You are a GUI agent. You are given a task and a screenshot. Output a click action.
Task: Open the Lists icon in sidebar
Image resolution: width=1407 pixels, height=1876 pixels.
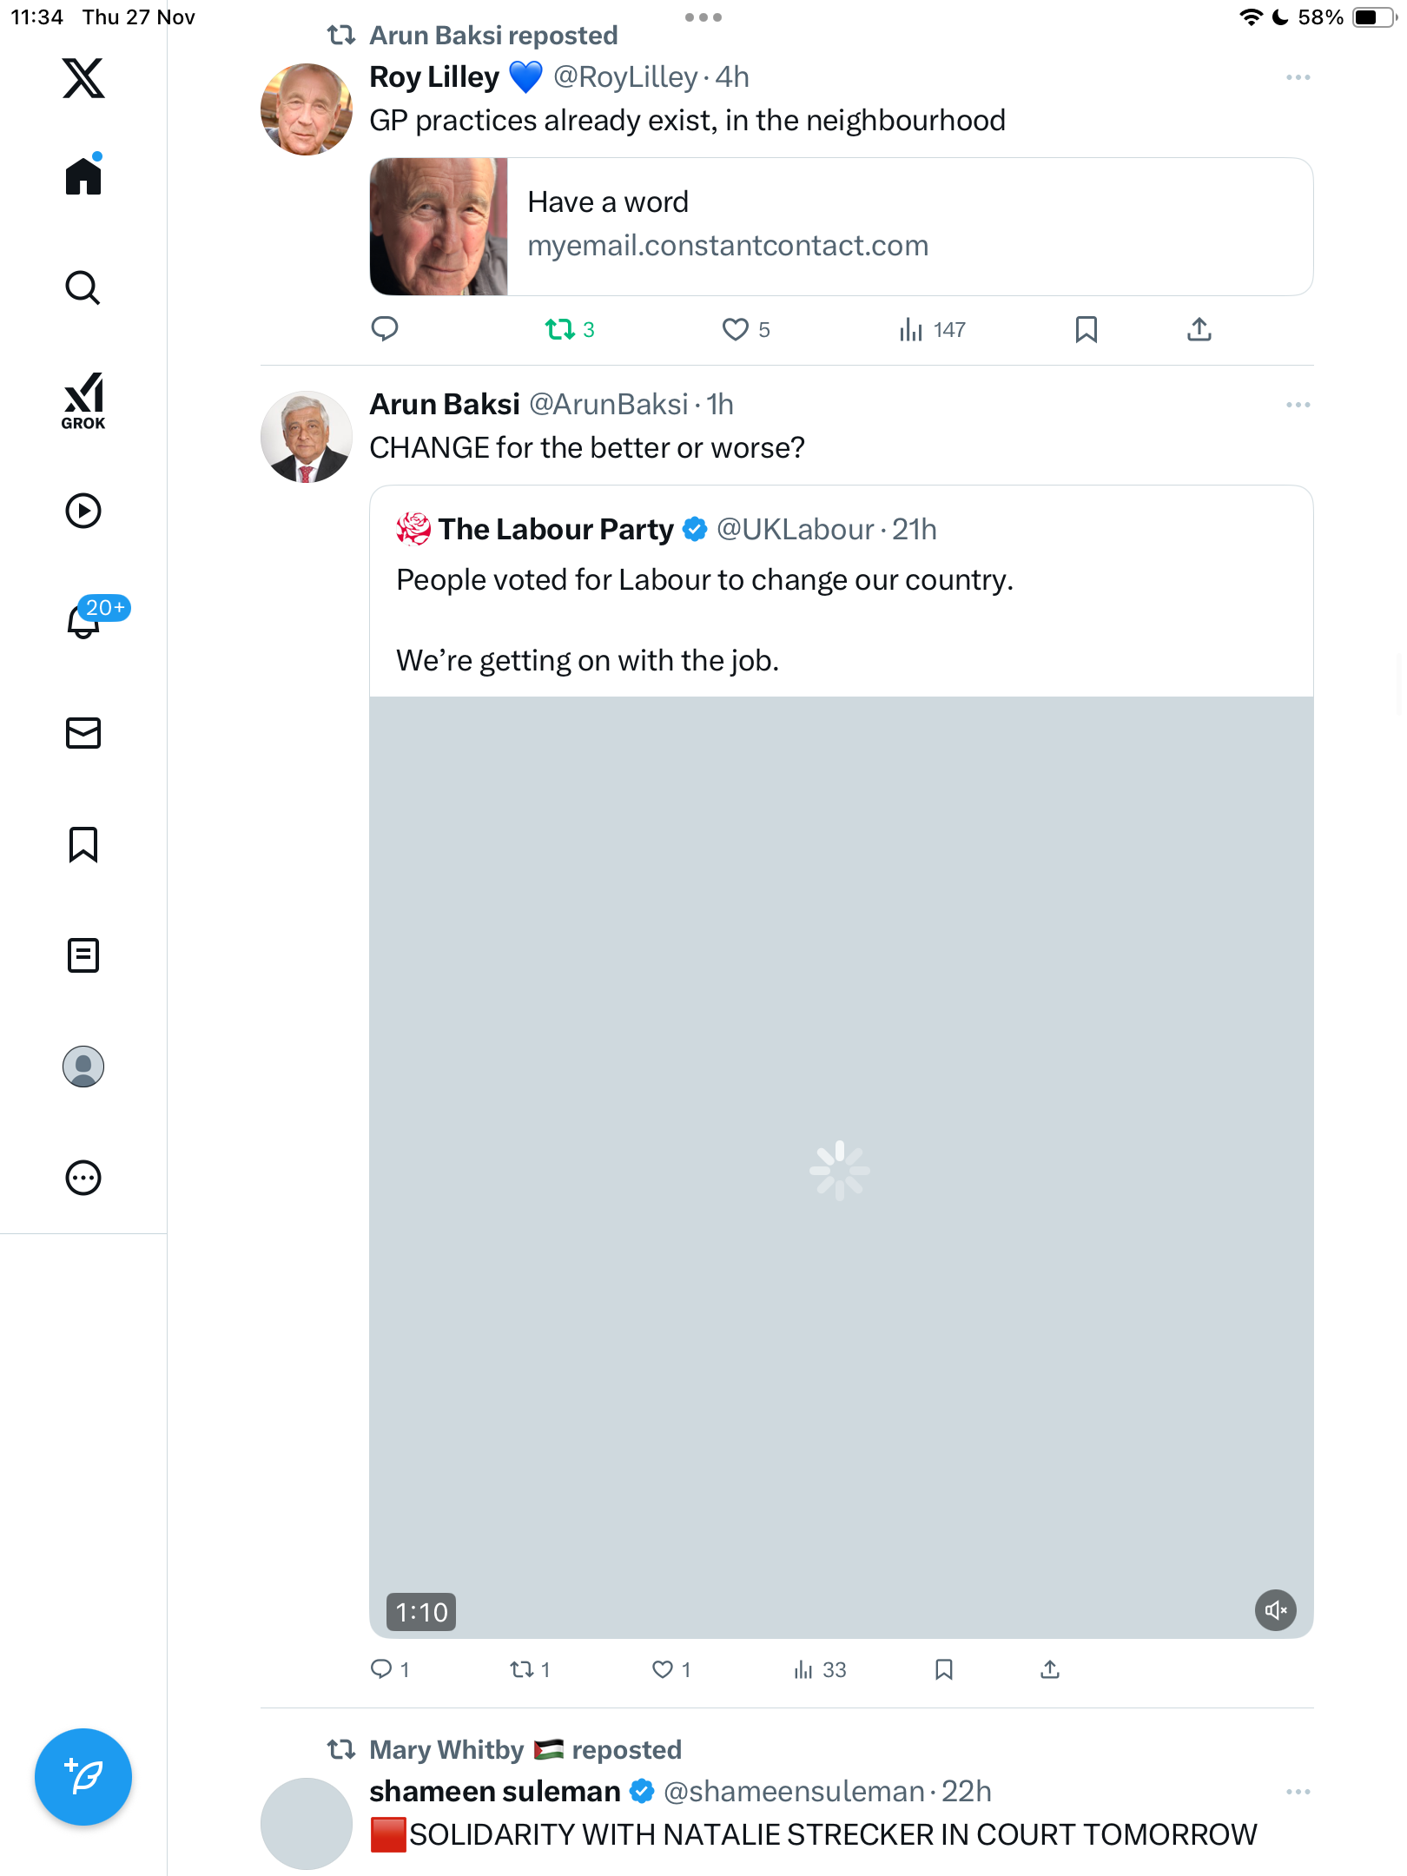pos(83,955)
